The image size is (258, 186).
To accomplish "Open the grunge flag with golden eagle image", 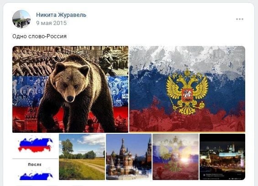I will pyautogui.click(x=187, y=89).
